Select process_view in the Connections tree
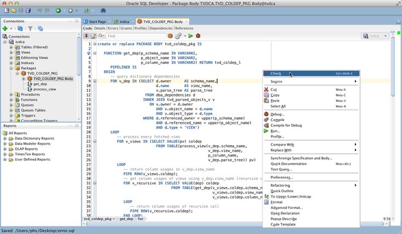 (x=45, y=89)
